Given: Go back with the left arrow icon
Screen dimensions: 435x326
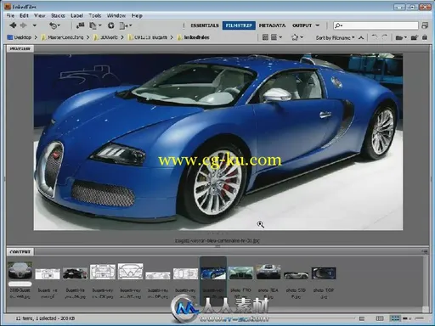Looking at the screenshot, I should (13, 25).
